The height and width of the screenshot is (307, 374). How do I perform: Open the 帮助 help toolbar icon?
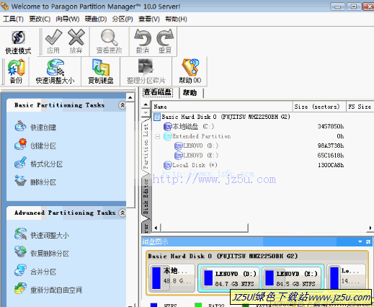[190, 71]
